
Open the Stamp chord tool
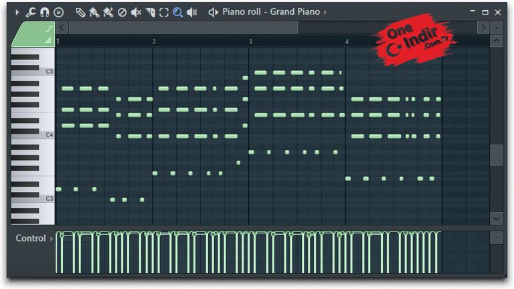click(59, 13)
